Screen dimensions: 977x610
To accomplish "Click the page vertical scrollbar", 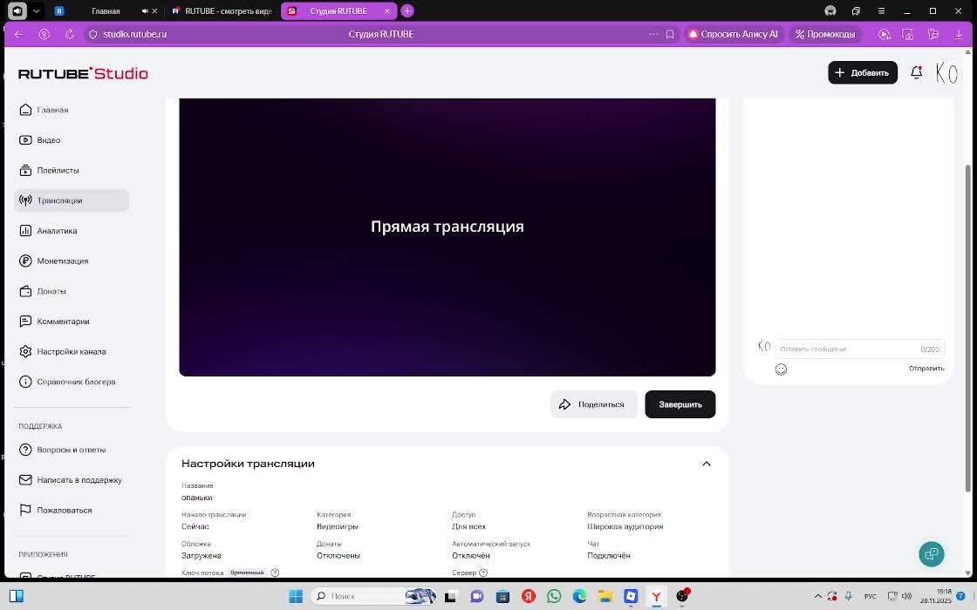I will pyautogui.click(x=967, y=328).
